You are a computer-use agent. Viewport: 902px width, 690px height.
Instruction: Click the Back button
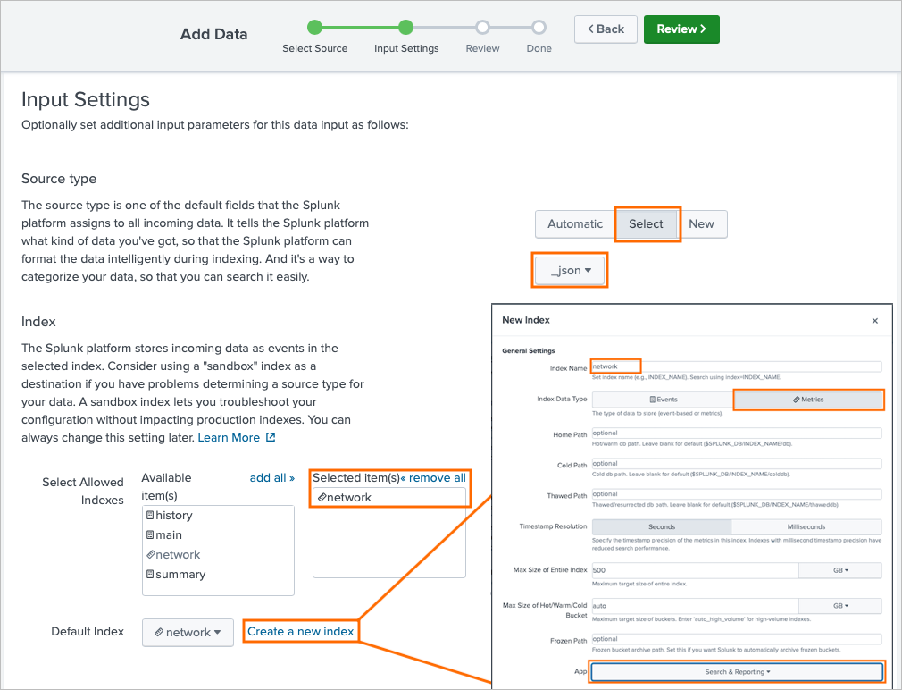point(606,29)
